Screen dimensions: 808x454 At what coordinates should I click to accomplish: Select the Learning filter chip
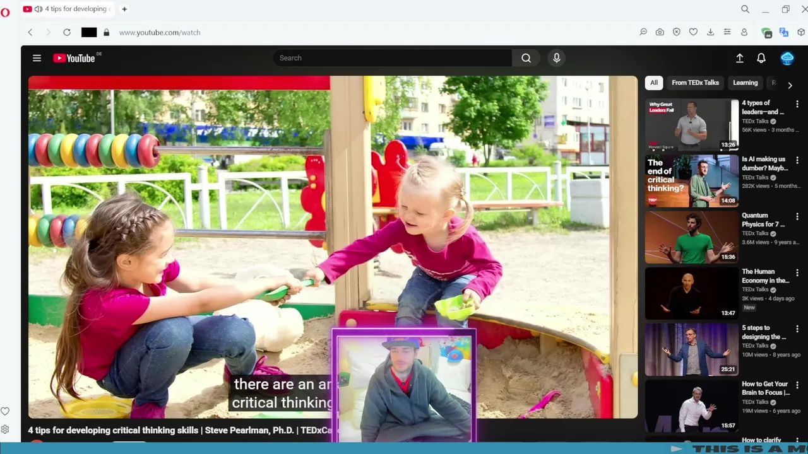(745, 83)
